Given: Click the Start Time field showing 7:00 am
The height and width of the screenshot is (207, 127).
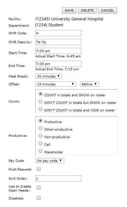Looking at the screenshot, I should [x=58, y=51].
